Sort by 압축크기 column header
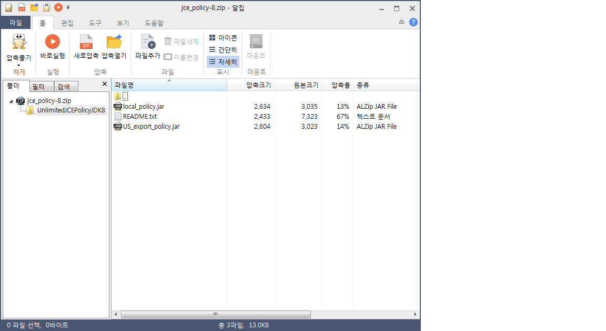 pyautogui.click(x=251, y=85)
